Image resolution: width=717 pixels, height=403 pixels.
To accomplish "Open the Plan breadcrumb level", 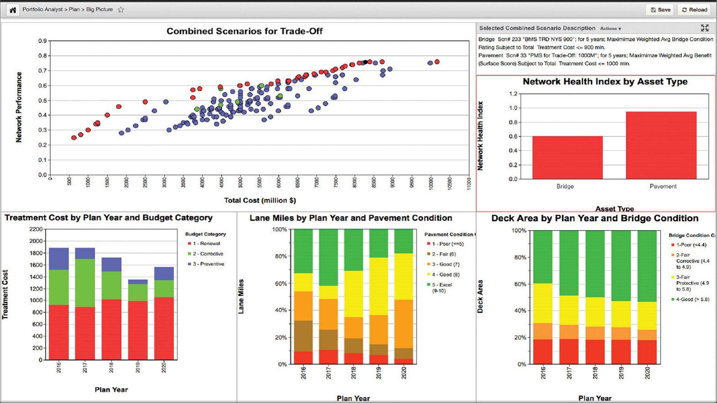I will 74,9.
